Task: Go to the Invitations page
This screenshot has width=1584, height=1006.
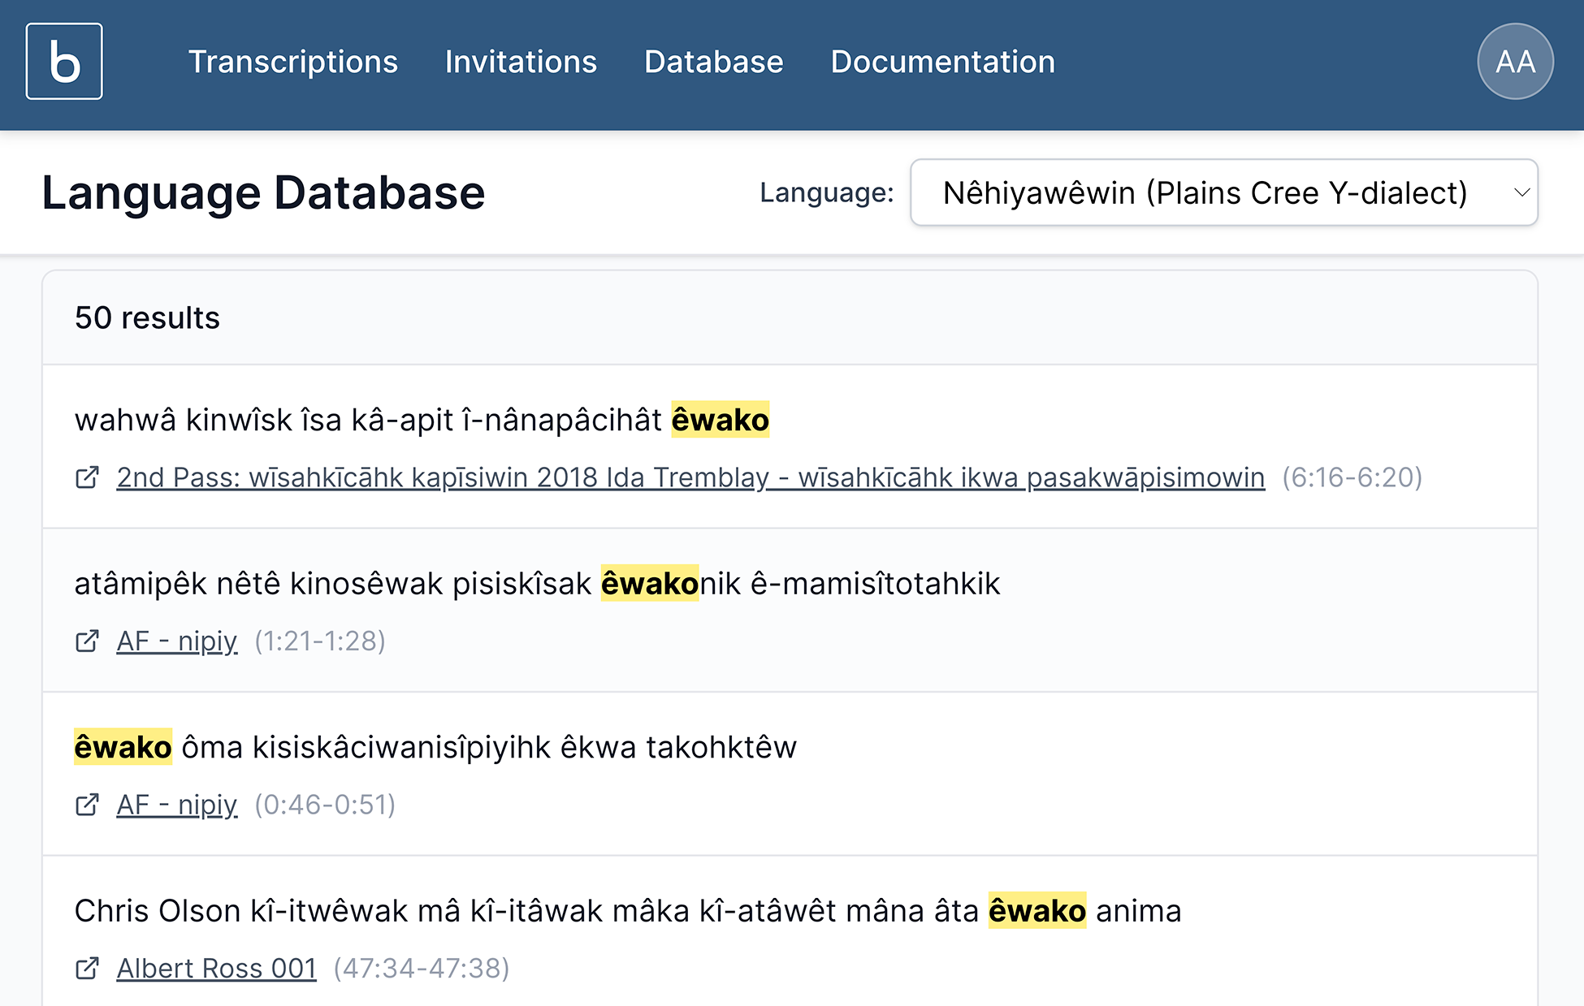Action: click(521, 62)
